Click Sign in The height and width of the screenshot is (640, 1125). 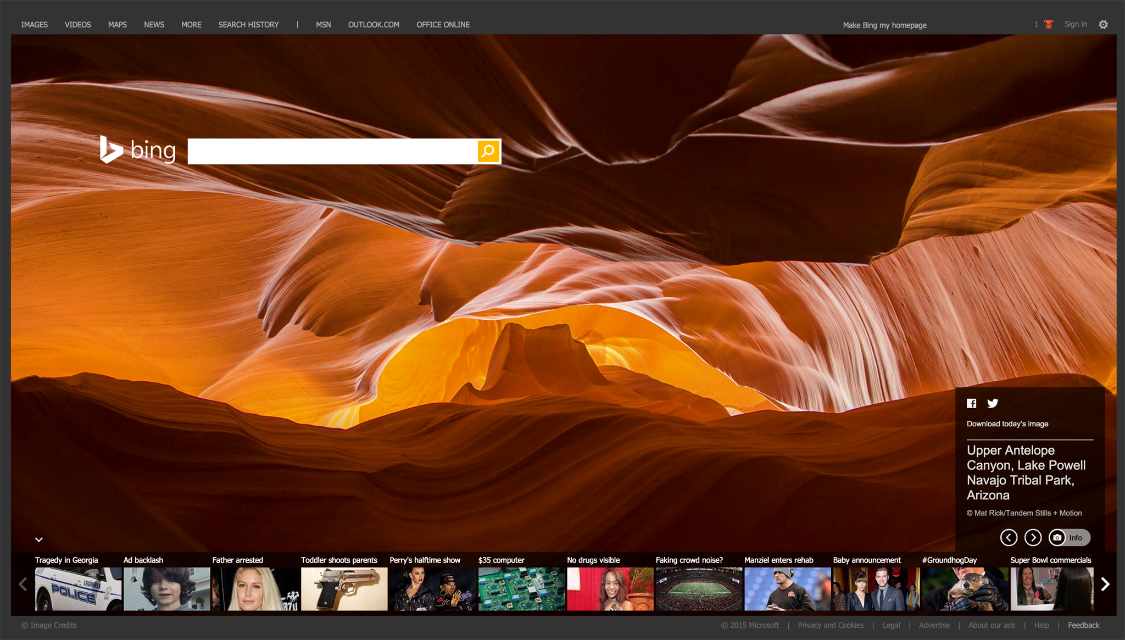coord(1076,24)
